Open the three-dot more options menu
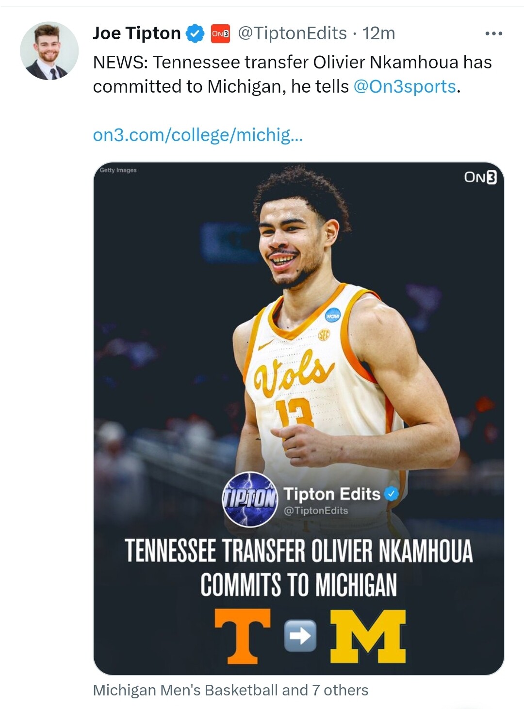This screenshot has height=709, width=524. click(x=493, y=34)
